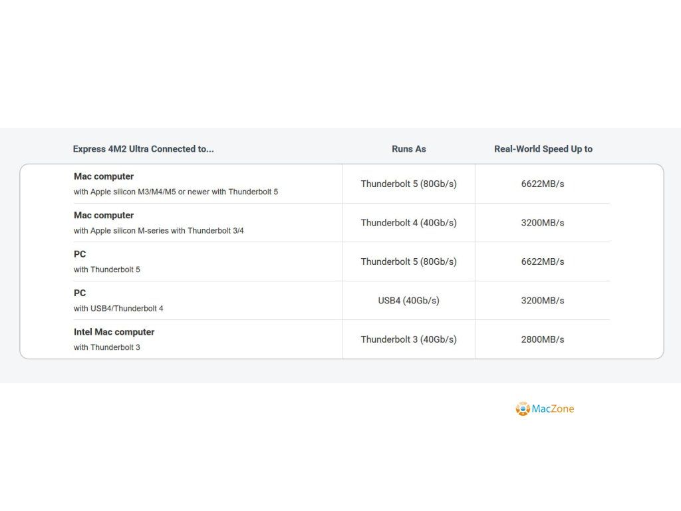Select the 'Intel Mac computer' row title
Image resolution: width=681 pixels, height=511 pixels.
pyautogui.click(x=114, y=332)
